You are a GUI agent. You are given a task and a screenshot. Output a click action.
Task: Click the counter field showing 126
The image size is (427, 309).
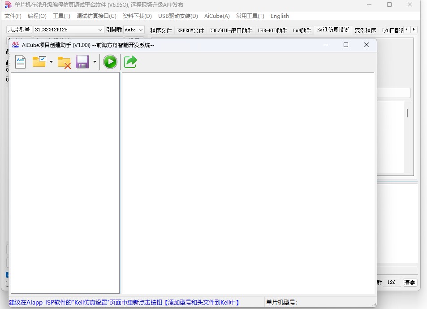pyautogui.click(x=392, y=283)
